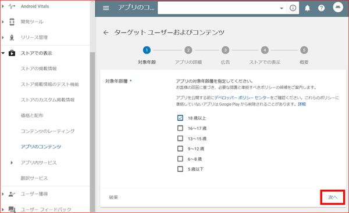The width and height of the screenshot is (349, 213).
Task: Collapse the ストアでの表示 section arrow
Action: pyautogui.click(x=3, y=53)
